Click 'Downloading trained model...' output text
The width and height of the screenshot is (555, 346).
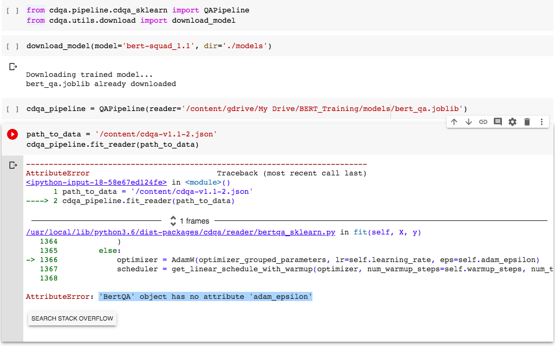[x=89, y=75]
